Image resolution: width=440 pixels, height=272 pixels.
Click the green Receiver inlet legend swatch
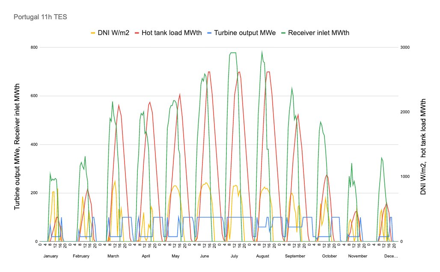coord(283,33)
